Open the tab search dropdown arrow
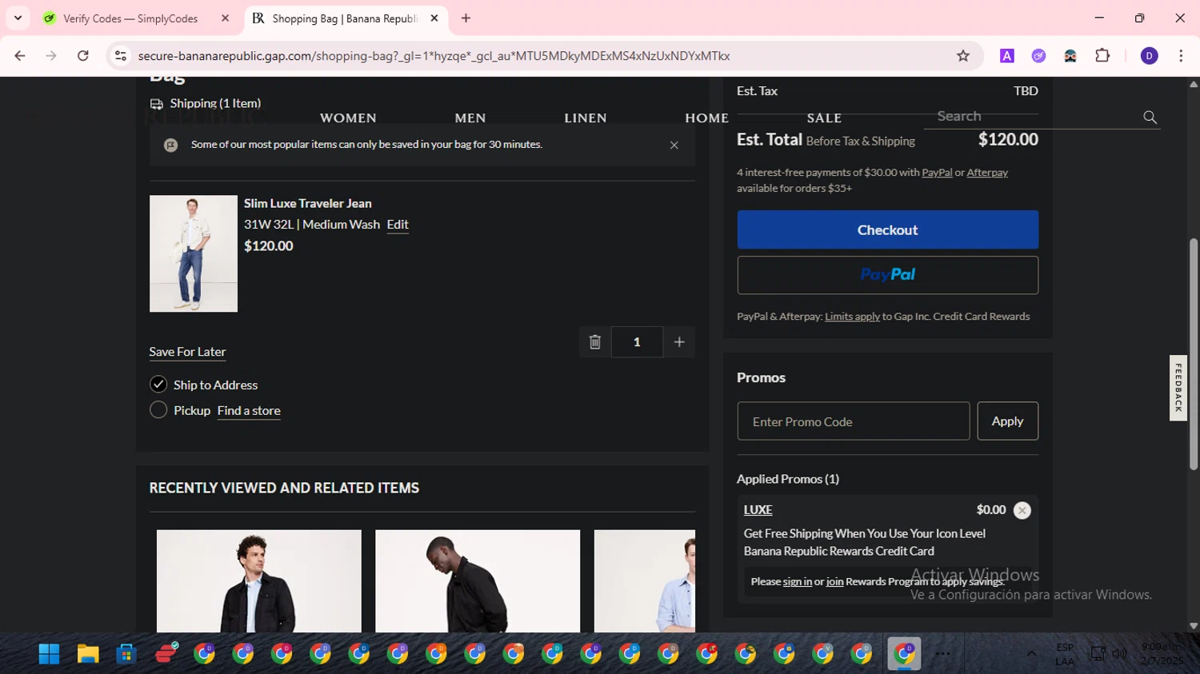The height and width of the screenshot is (674, 1200). click(x=18, y=18)
